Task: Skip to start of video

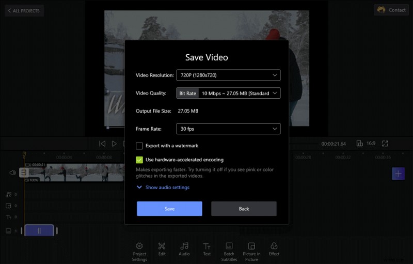Action: (102, 144)
